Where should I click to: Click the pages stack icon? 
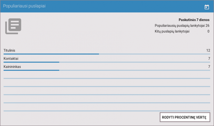(13, 26)
